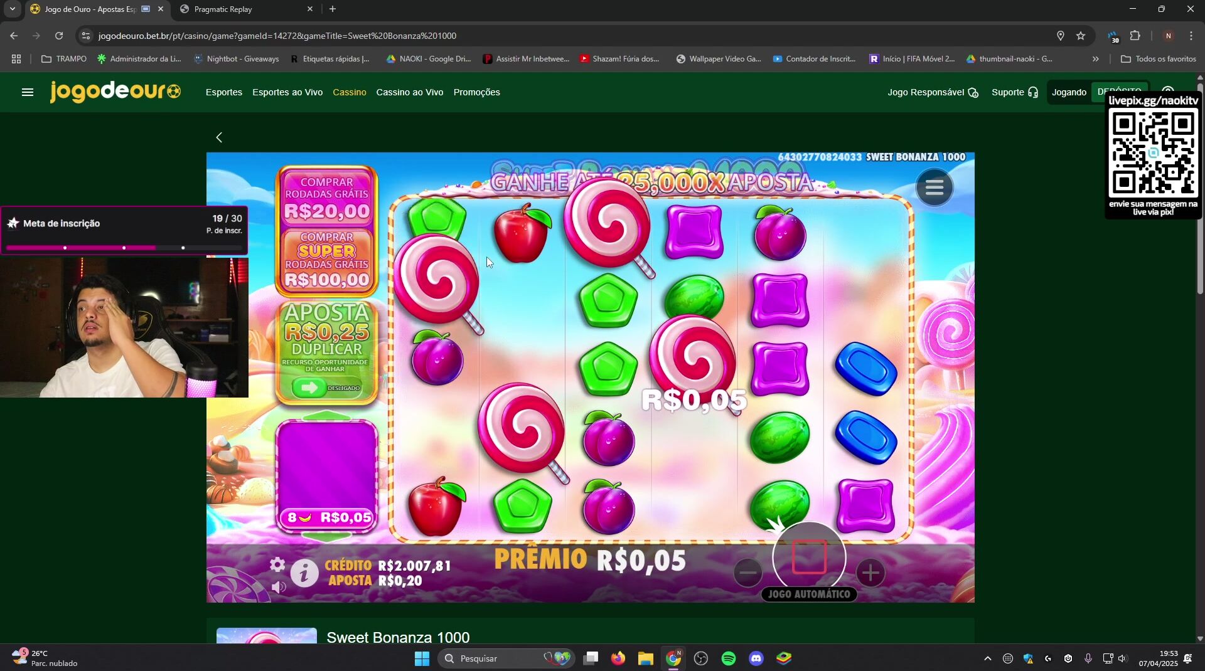Image resolution: width=1205 pixels, height=671 pixels.
Task: Open the tab search dropdown
Action: click(x=12, y=9)
